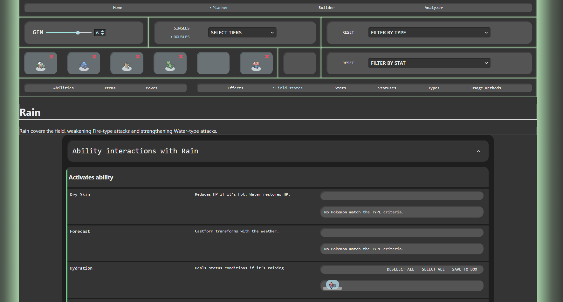Click Deselect All in Hydration row
The height and width of the screenshot is (302, 563).
[x=401, y=269]
